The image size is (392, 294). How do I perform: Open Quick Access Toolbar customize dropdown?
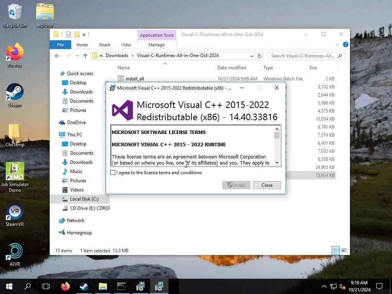click(x=84, y=35)
